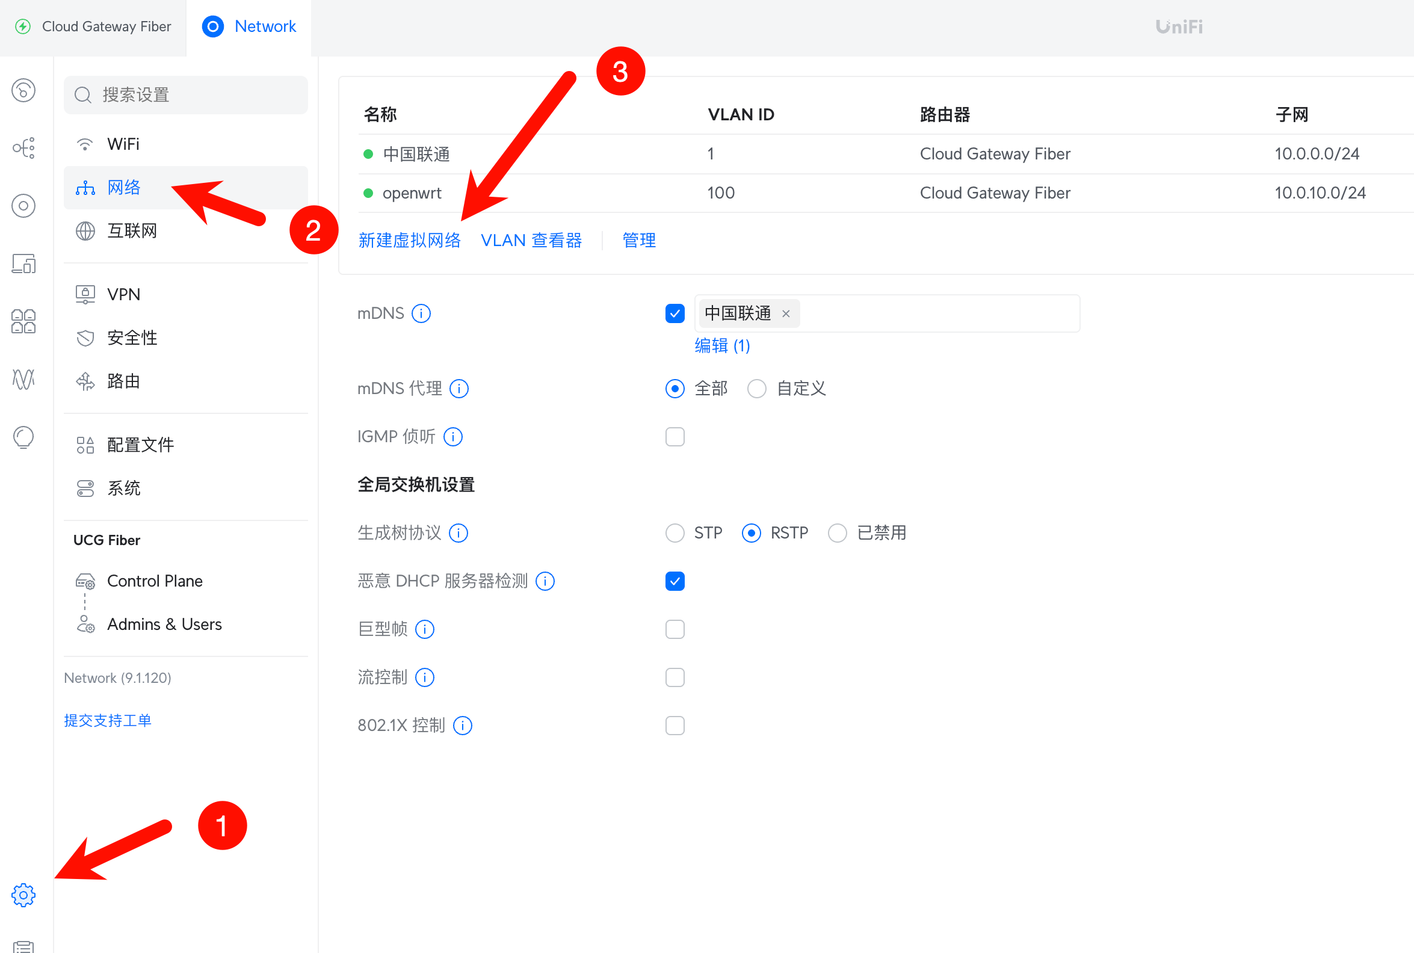1414x953 pixels.
Task: Click VLAN ID 100 cell
Action: click(721, 193)
